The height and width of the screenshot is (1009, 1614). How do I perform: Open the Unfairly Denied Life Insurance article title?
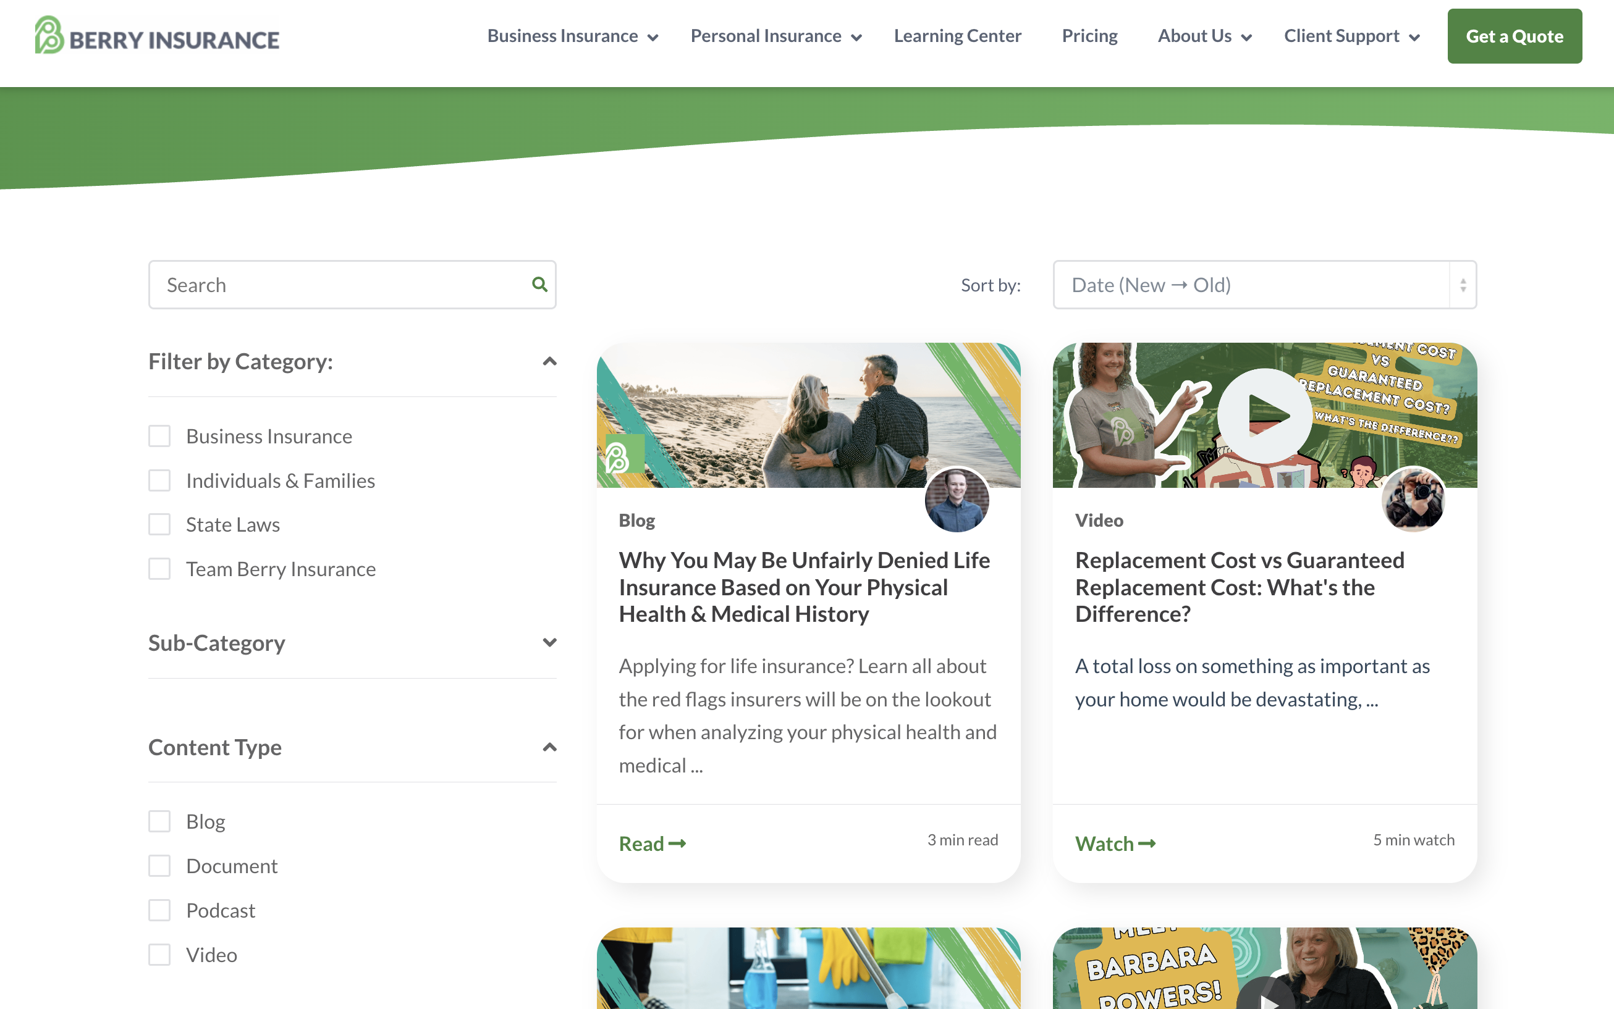pos(804,587)
